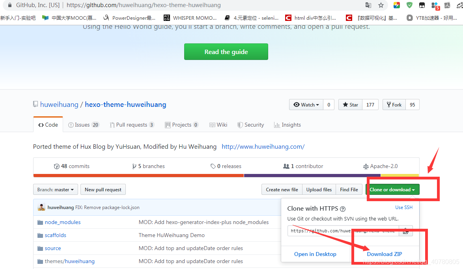This screenshot has height=269, width=463.
Task: Switch to the Security tab
Action: [251, 125]
